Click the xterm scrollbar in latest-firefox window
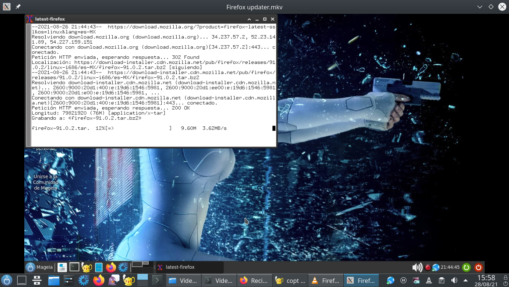The image size is (509, 287). pyautogui.click(x=28, y=85)
